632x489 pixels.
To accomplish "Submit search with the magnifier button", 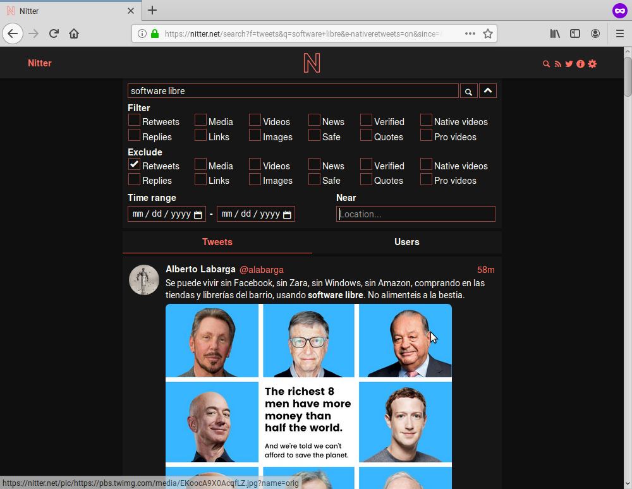I will (x=468, y=92).
